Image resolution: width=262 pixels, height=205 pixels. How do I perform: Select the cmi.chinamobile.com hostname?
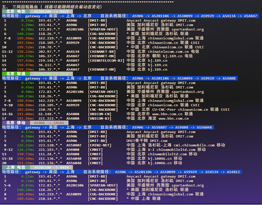click(x=194, y=145)
